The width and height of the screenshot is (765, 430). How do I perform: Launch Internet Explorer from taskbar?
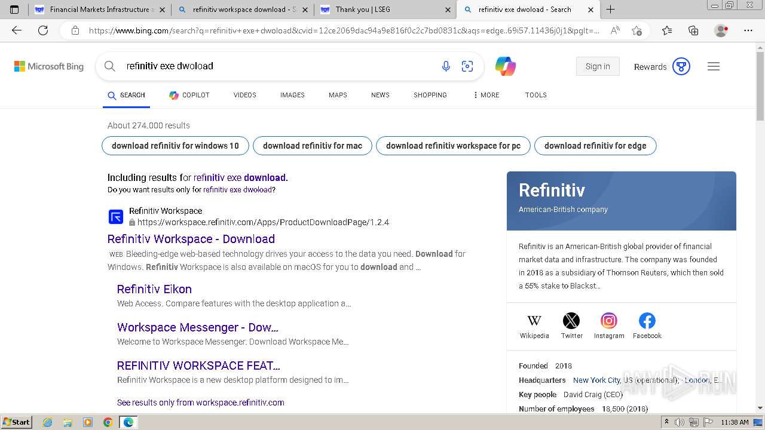48,422
